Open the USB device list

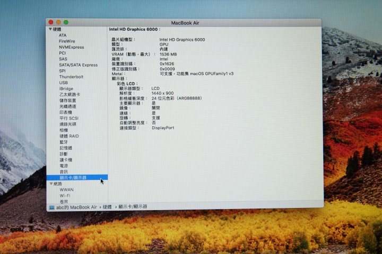pos(63,83)
